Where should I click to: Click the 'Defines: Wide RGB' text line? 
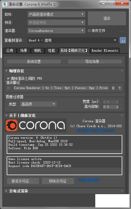point(23,148)
